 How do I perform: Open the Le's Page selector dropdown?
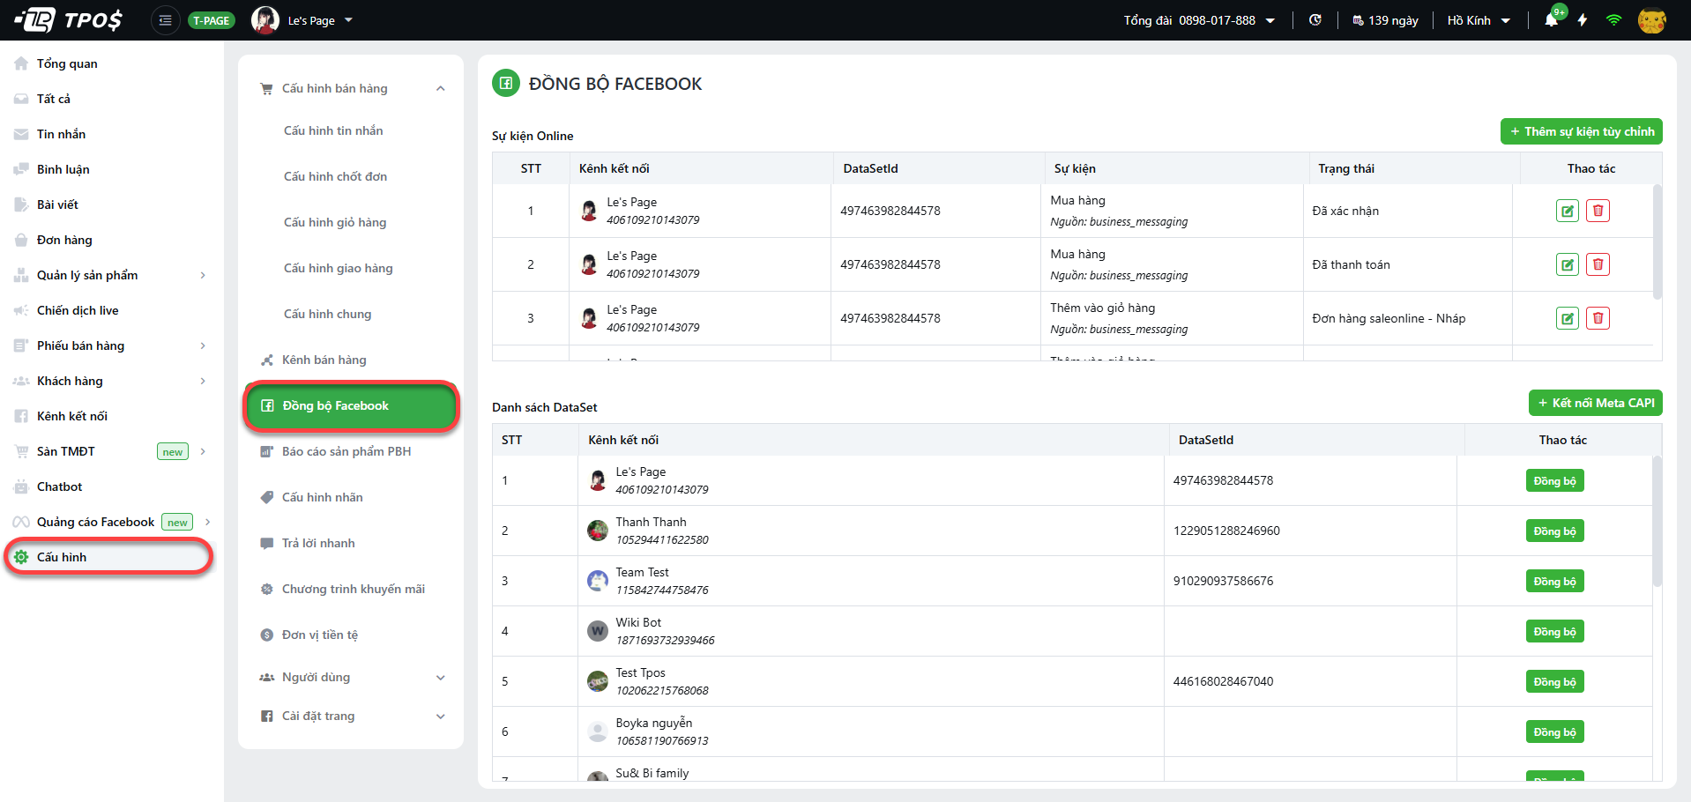tap(302, 20)
